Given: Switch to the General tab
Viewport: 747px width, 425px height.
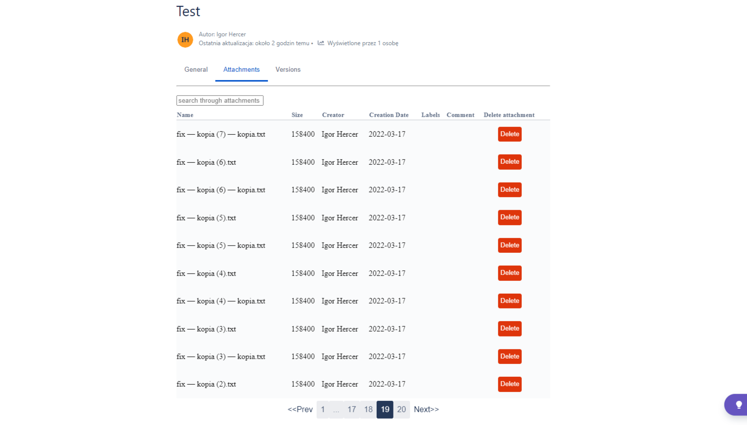Looking at the screenshot, I should point(196,70).
